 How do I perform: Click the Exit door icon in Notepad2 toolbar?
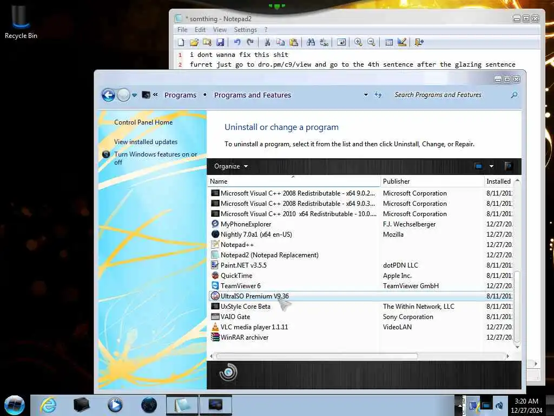pyautogui.click(x=419, y=42)
